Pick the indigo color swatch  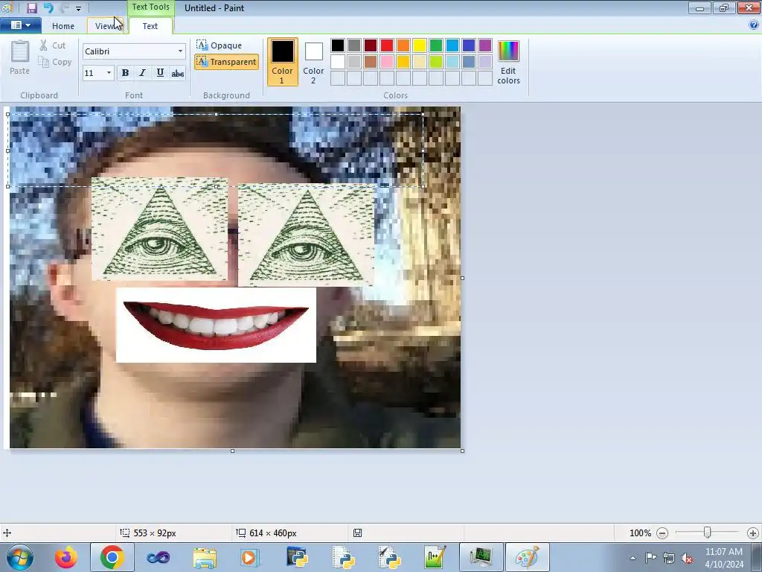pos(469,45)
